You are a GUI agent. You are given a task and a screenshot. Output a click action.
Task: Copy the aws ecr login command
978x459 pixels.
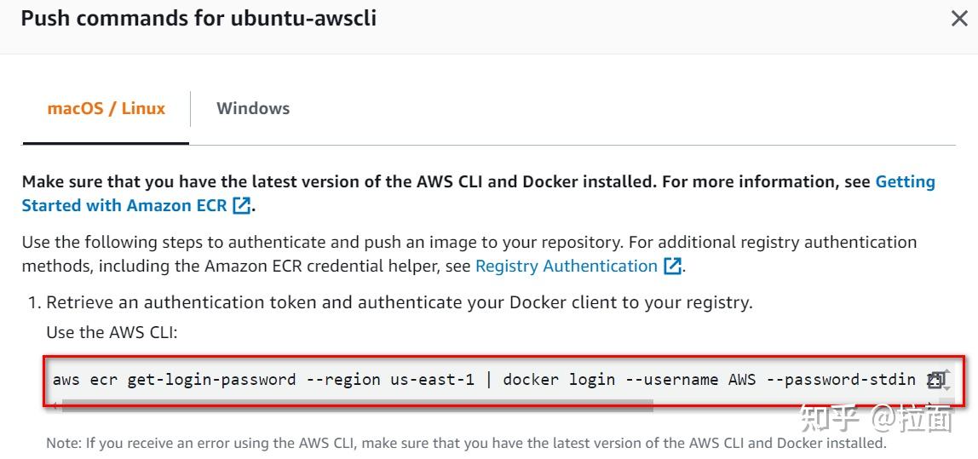[x=934, y=380]
